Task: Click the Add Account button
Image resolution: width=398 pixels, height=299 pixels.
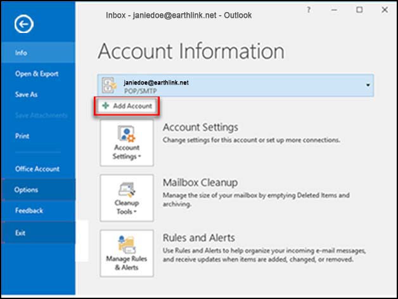Action: pos(127,106)
